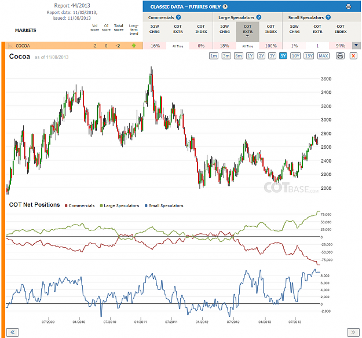Print the Classic Data report via printer icon
The height and width of the screenshot is (338, 362).
(348, 7)
